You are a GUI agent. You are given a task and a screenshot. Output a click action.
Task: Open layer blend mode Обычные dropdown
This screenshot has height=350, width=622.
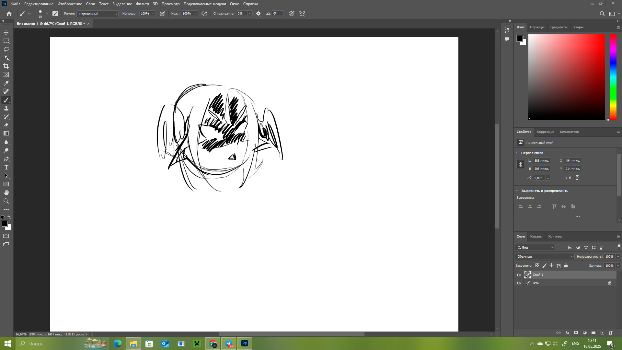pyautogui.click(x=545, y=256)
